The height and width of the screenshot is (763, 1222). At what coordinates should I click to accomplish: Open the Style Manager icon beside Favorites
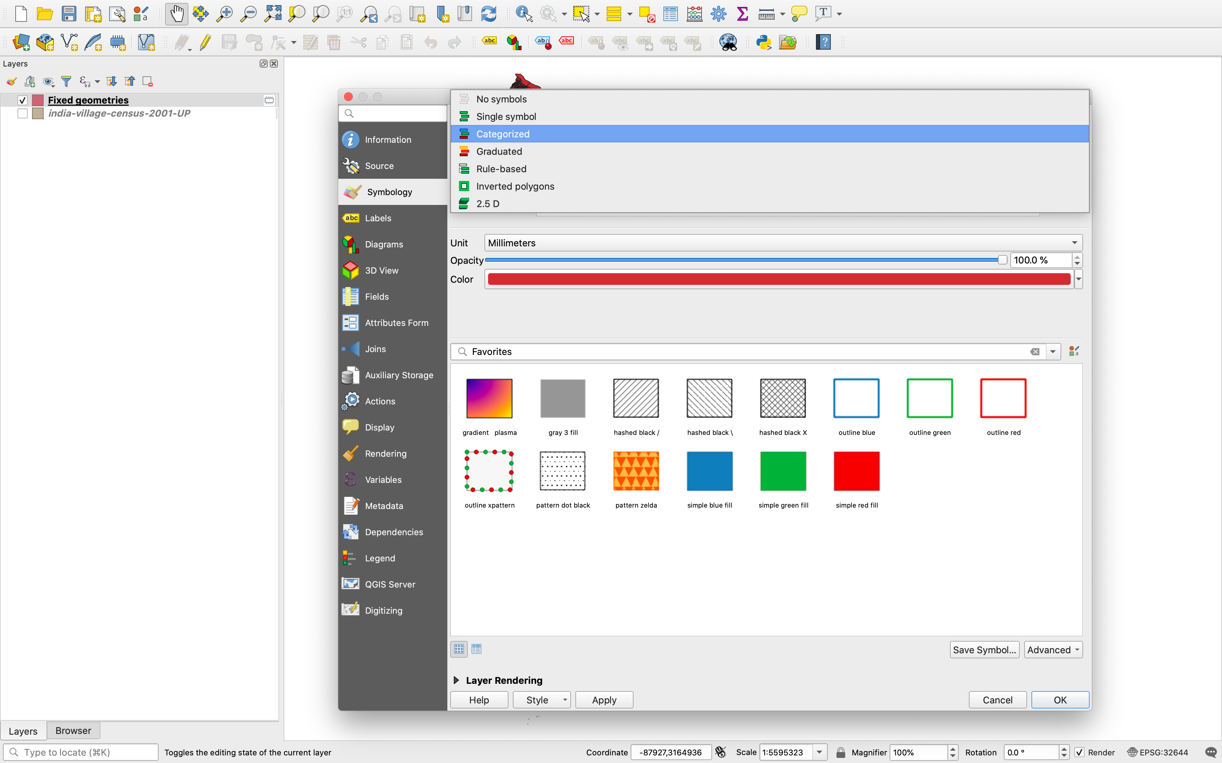1074,351
